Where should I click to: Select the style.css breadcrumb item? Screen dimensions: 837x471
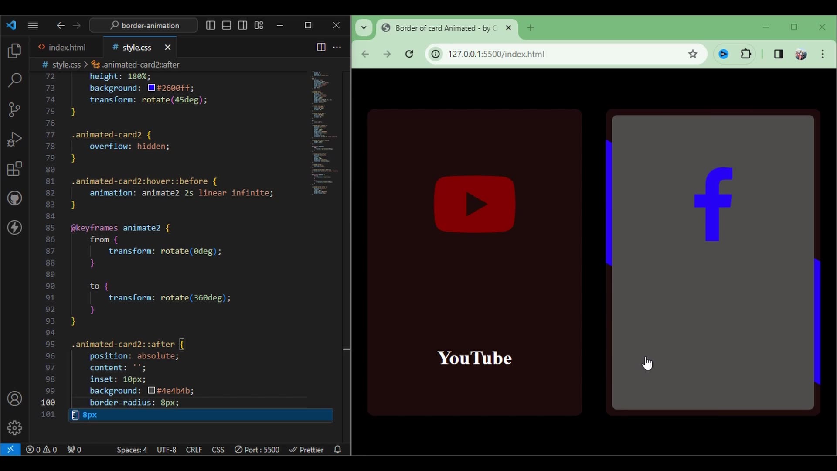[66, 65]
